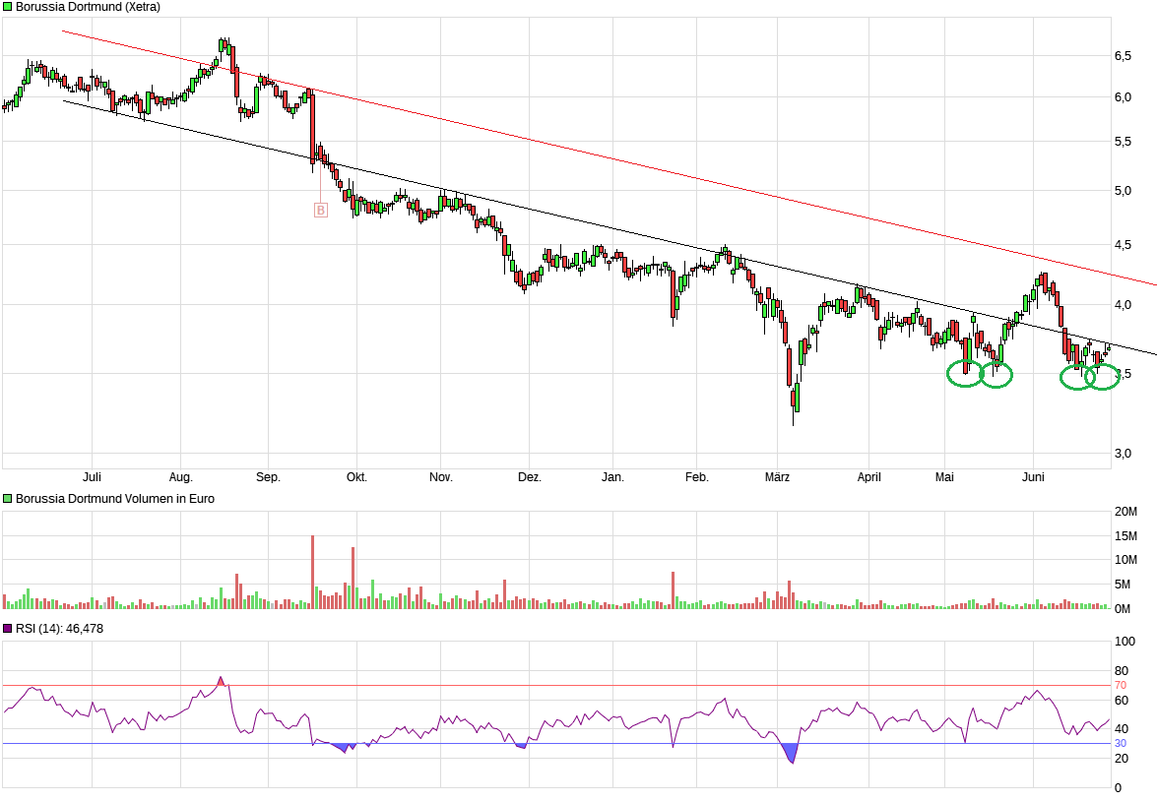Click the 20M label on the volume axis

point(1125,512)
